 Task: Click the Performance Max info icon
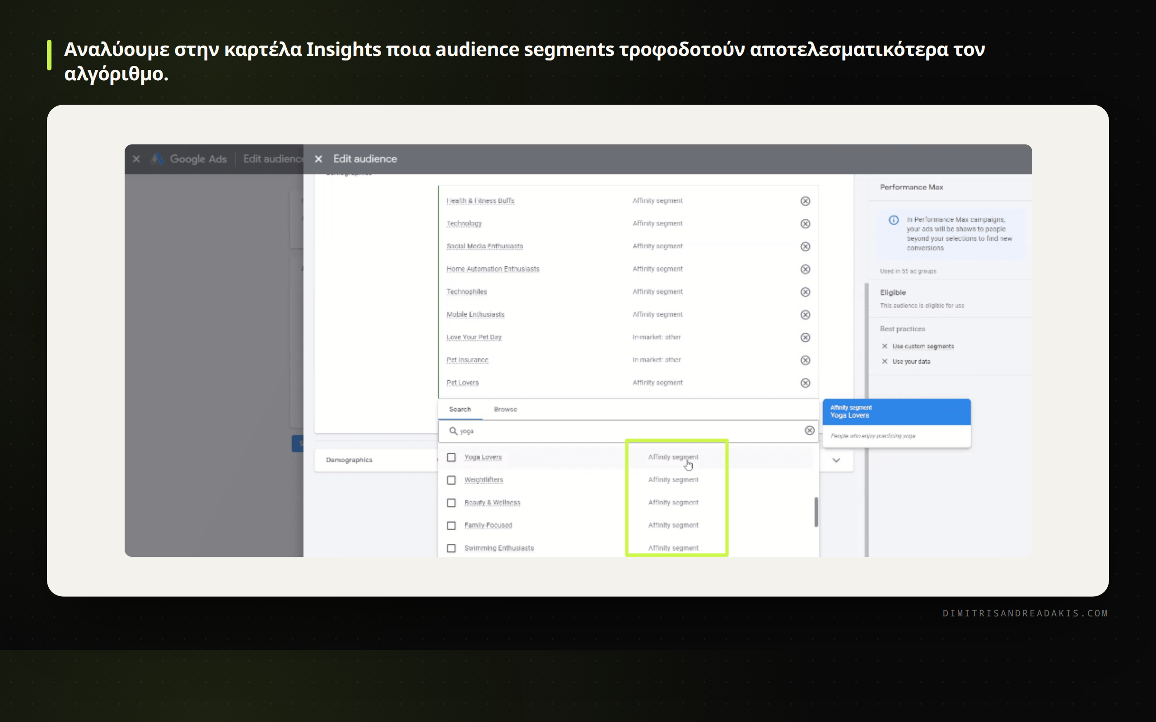(893, 220)
